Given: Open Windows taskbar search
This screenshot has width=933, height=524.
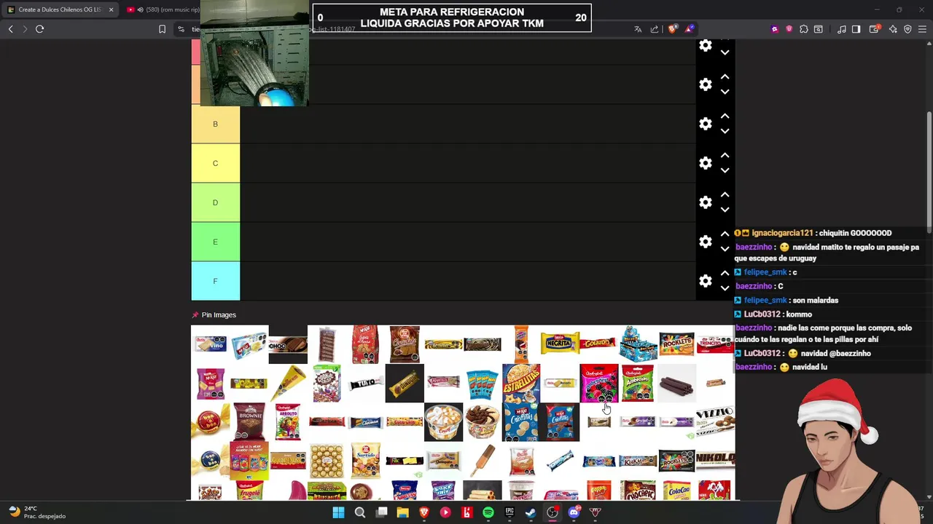Looking at the screenshot, I should point(360,512).
